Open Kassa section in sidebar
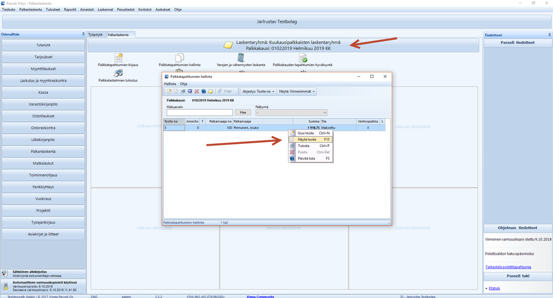This screenshot has width=553, height=298. [x=43, y=92]
